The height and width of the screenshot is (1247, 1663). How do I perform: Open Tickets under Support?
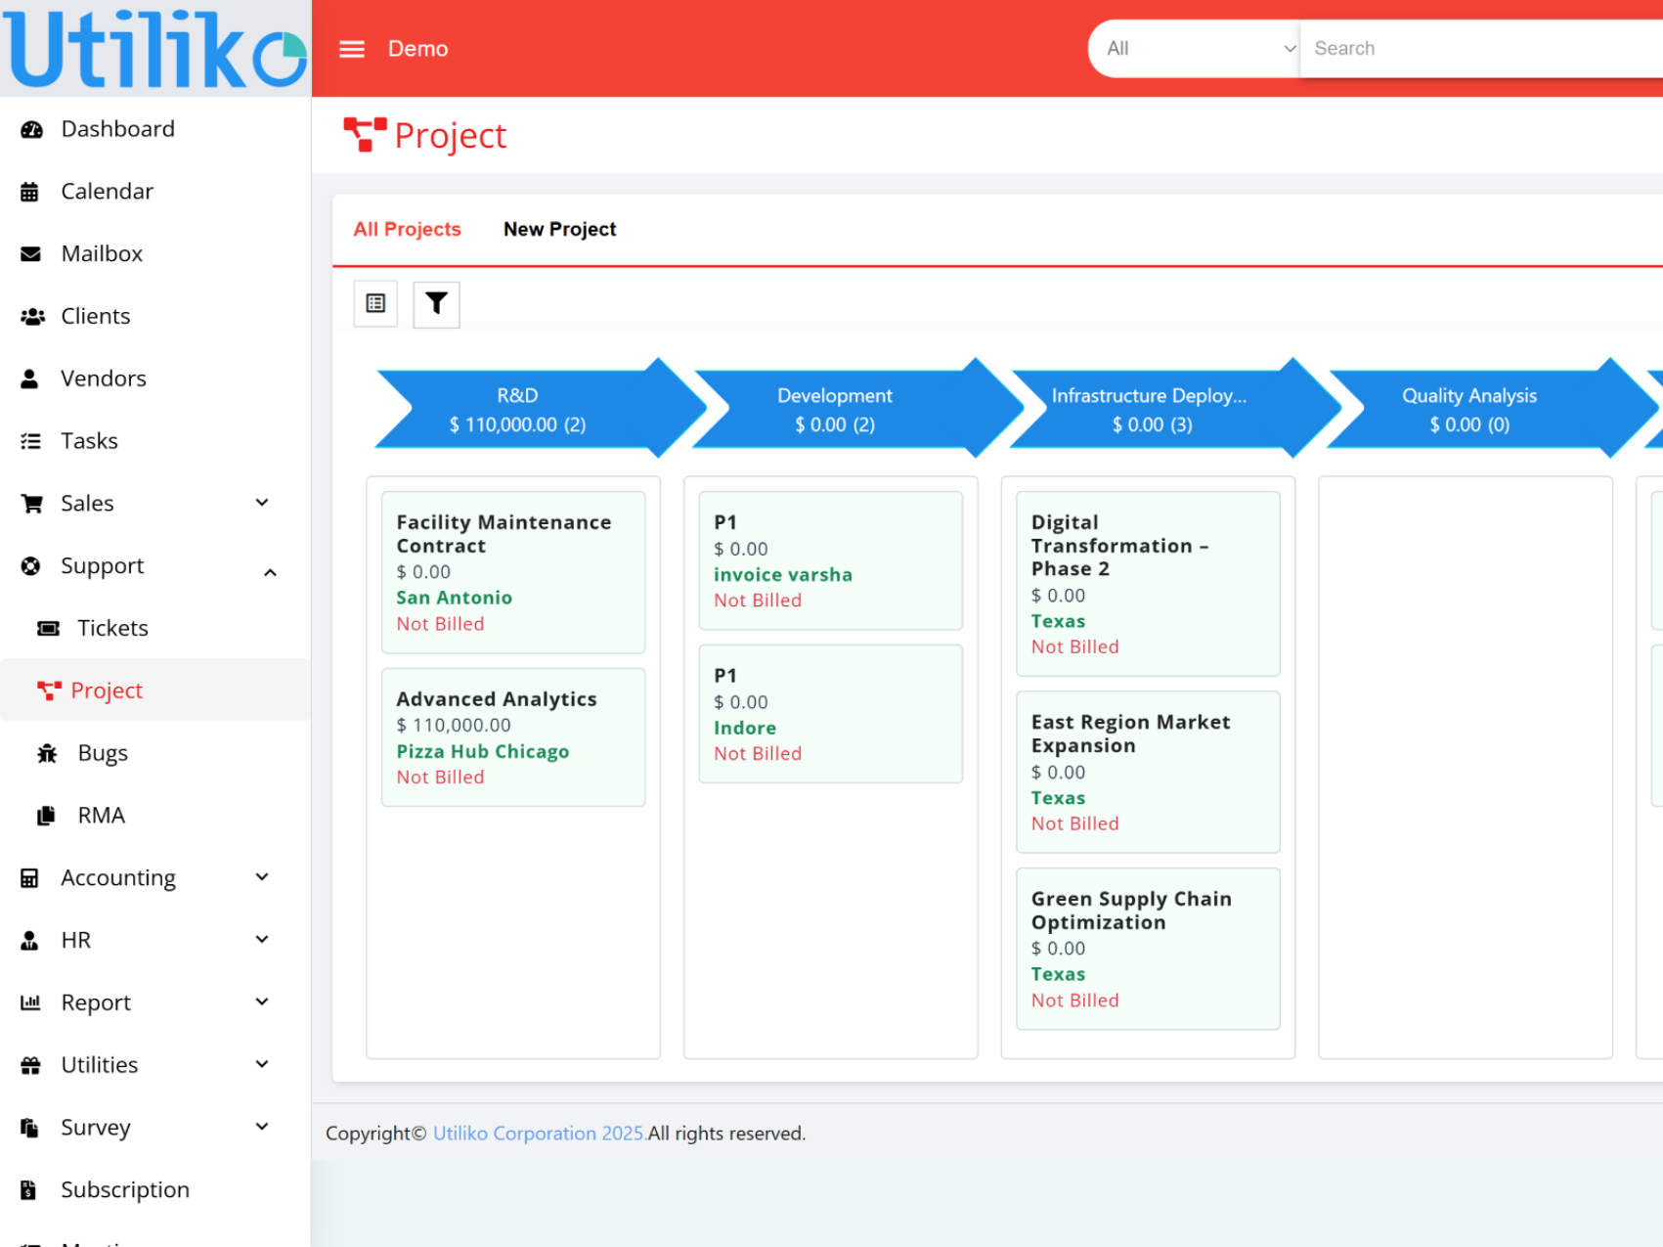point(112,628)
